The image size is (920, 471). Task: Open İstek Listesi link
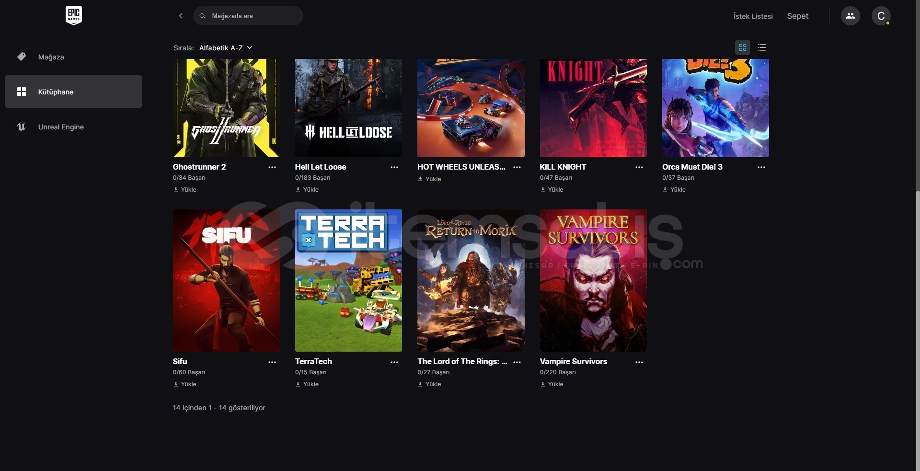(x=753, y=16)
